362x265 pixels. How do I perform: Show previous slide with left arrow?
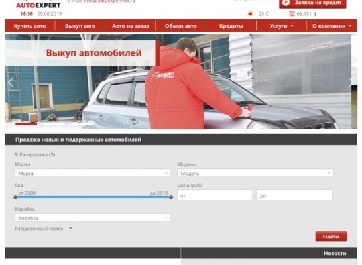[x=11, y=82]
